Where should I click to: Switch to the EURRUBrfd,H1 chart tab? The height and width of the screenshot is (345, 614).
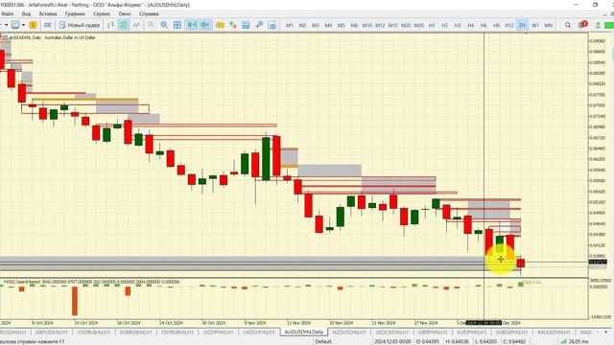tap(136, 333)
